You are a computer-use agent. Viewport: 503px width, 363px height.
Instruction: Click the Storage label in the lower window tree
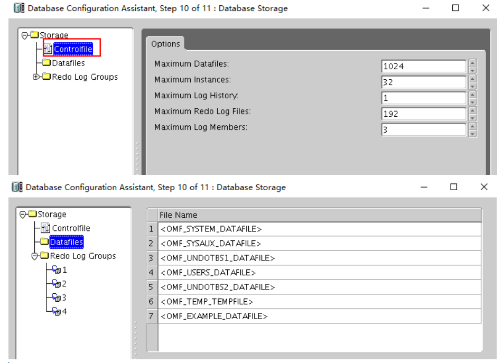52,214
